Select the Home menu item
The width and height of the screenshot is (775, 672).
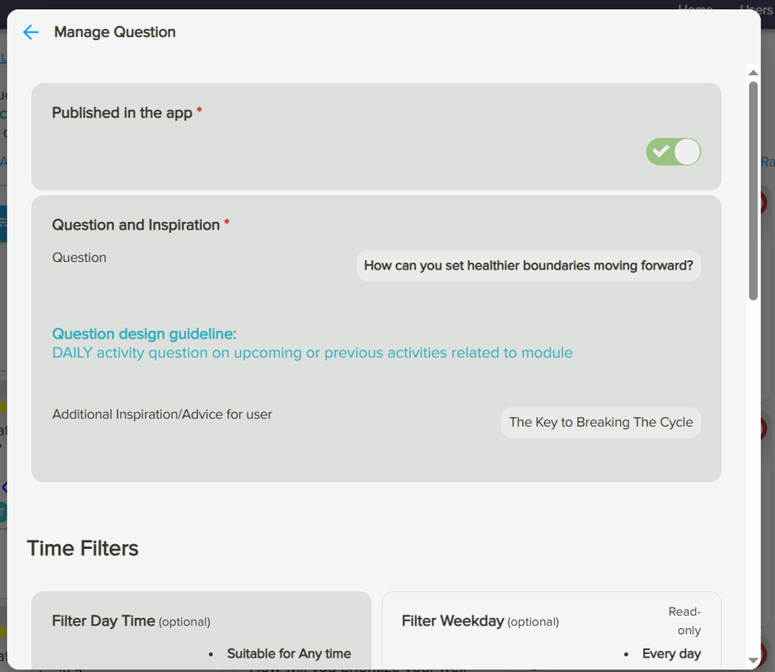click(695, 9)
